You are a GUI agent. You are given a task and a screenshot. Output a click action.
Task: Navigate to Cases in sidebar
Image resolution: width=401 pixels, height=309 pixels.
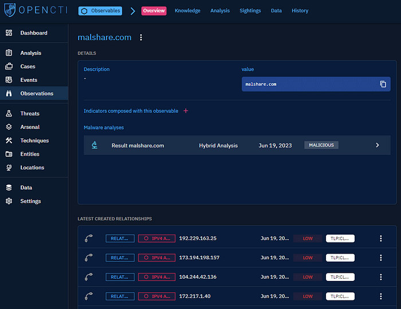click(27, 66)
